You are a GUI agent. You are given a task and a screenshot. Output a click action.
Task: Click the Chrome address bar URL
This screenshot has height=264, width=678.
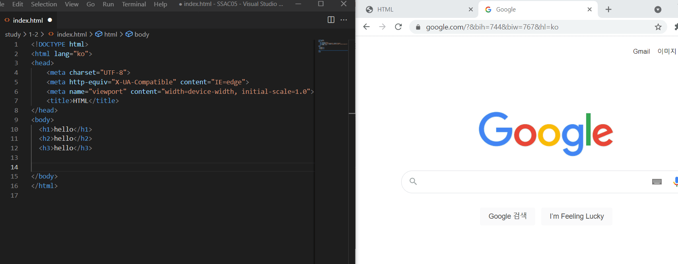point(492,27)
